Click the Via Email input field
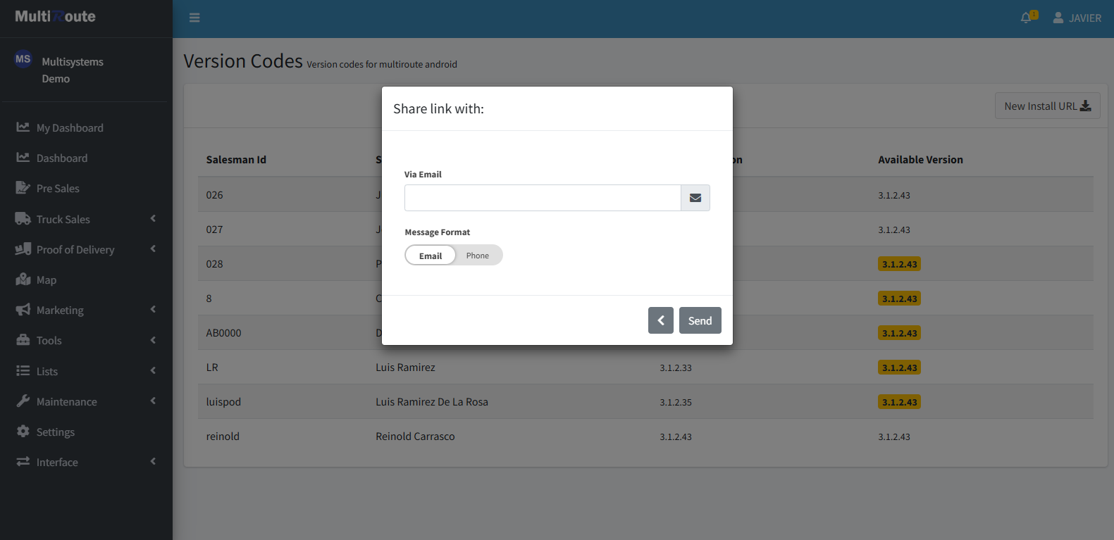Viewport: 1114px width, 540px height. pyautogui.click(x=543, y=198)
